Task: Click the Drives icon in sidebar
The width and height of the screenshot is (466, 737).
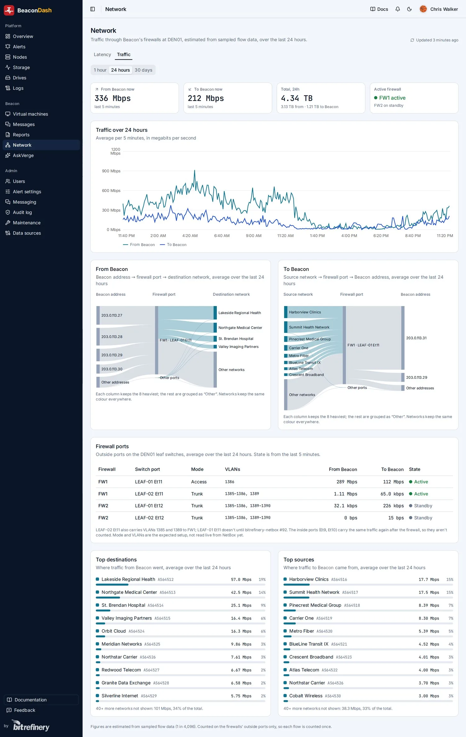Action: point(8,78)
